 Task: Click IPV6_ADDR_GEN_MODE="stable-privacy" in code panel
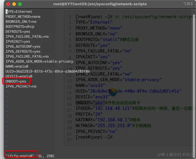pyautogui.click(x=118, y=80)
